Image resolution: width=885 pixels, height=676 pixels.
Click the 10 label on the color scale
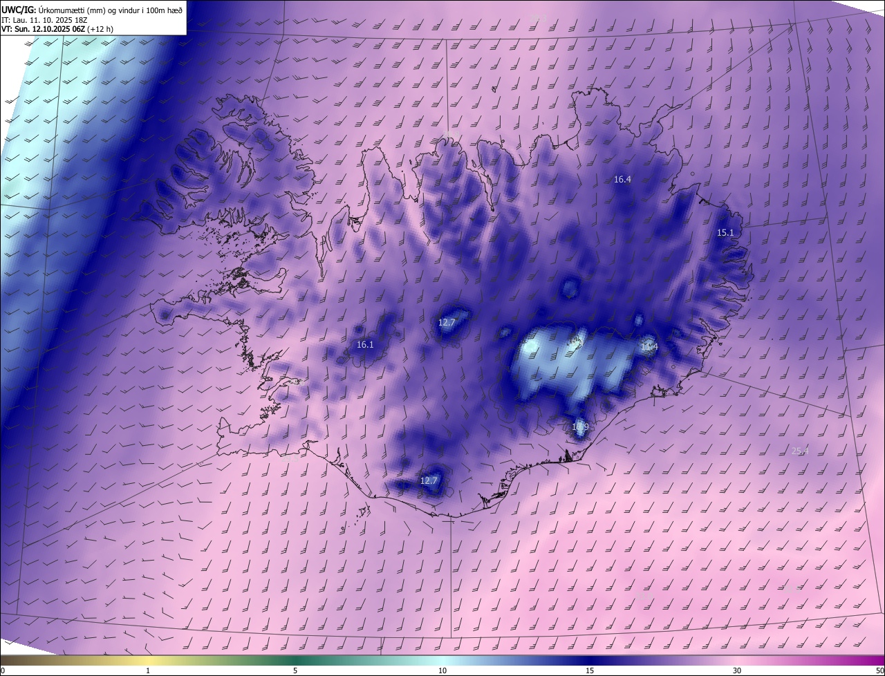pyautogui.click(x=442, y=670)
